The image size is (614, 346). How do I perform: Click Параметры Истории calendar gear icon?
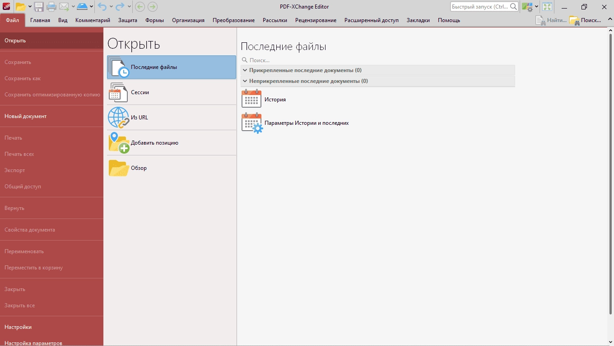(x=252, y=123)
